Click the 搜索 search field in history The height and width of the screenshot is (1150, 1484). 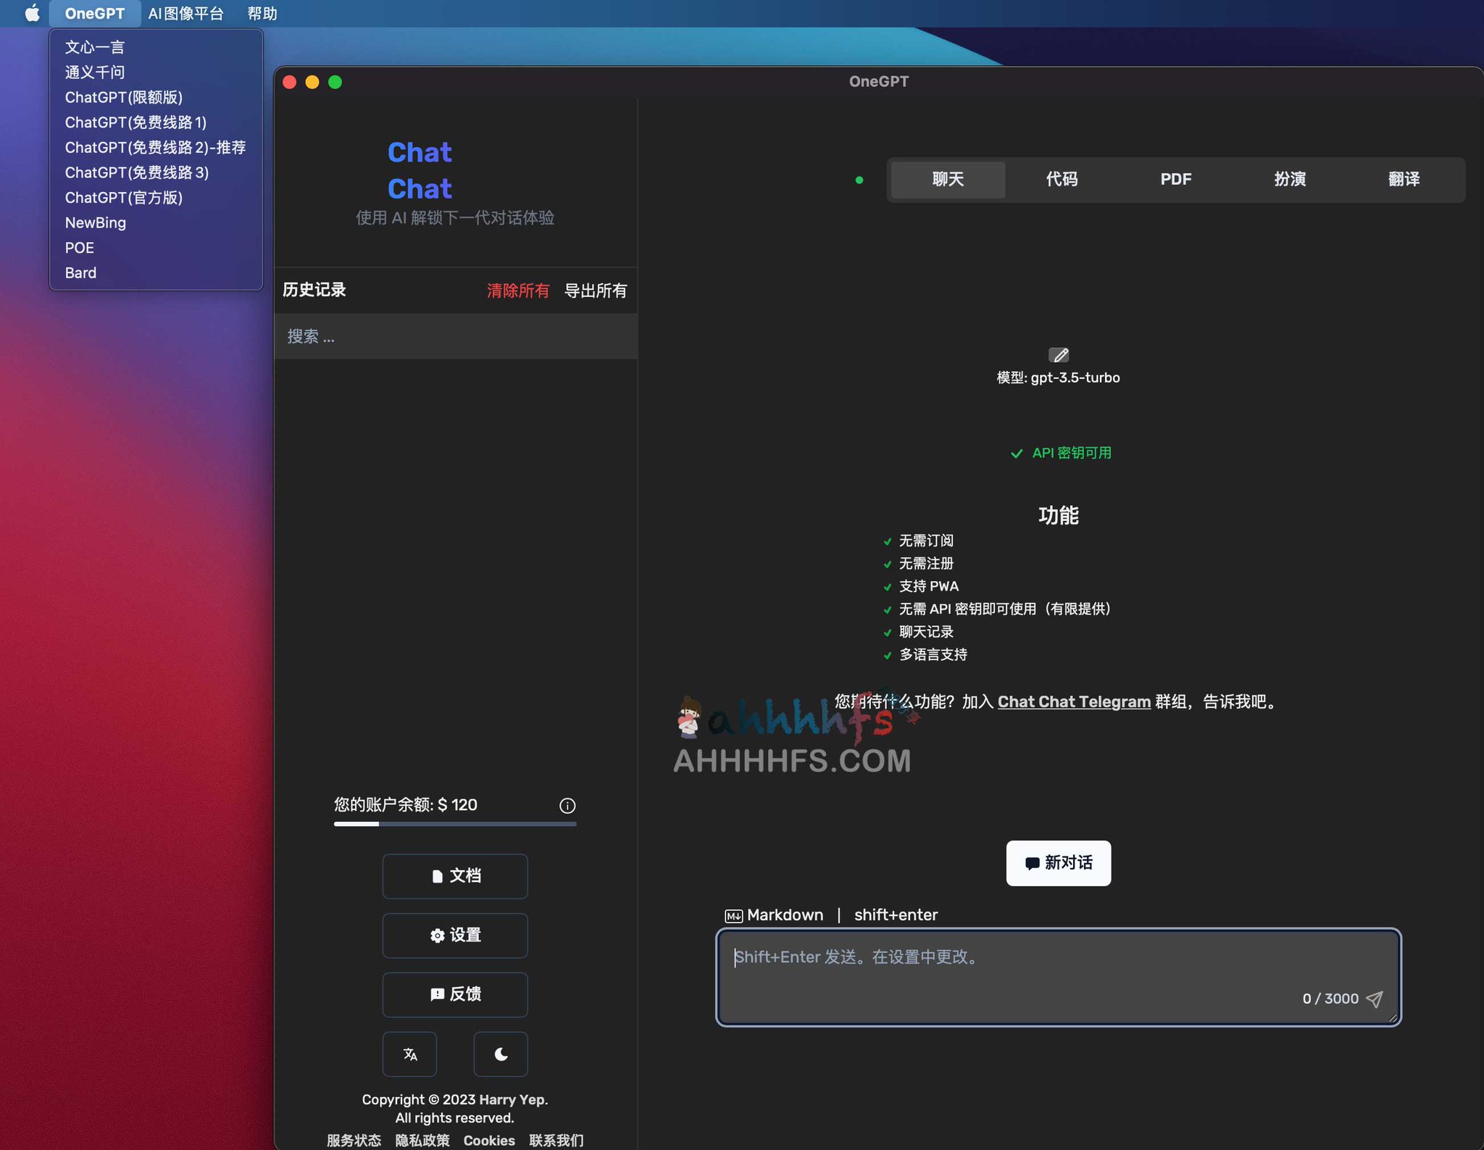click(x=455, y=336)
